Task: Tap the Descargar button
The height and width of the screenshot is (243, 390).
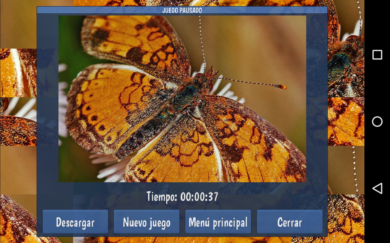Action: click(75, 222)
